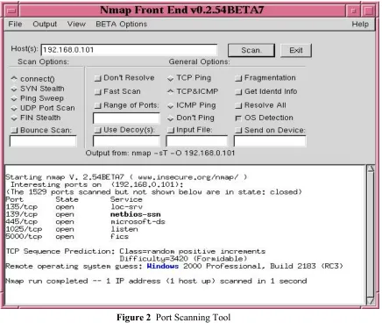This screenshot has width=382, height=323.
Task: Click the output scrollbar down arrow
Action: pos(371,301)
